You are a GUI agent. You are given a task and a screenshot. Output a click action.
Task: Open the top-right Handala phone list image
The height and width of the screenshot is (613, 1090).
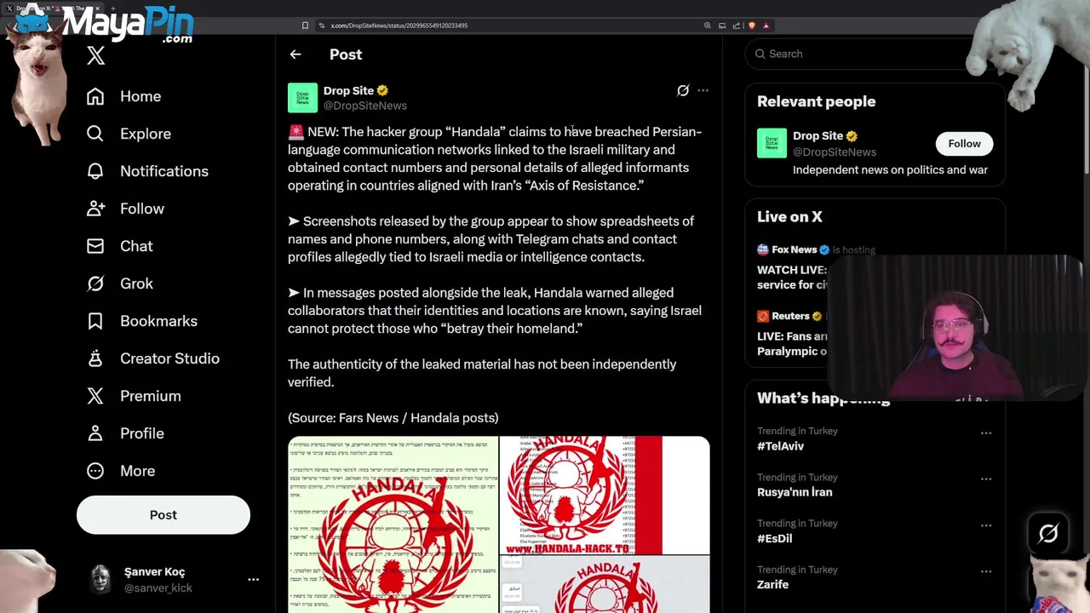(605, 496)
